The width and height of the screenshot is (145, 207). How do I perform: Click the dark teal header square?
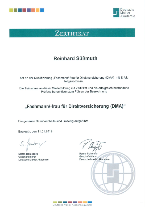pos(20,10)
